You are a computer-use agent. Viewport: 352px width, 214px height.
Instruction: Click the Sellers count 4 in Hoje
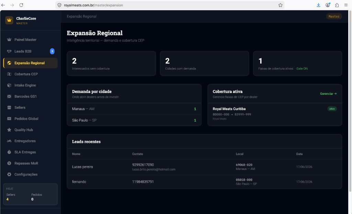coord(8,199)
